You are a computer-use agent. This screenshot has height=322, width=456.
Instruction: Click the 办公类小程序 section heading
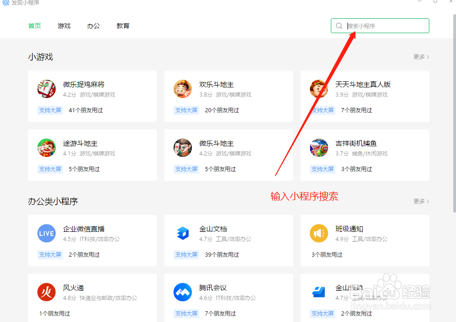(53, 201)
